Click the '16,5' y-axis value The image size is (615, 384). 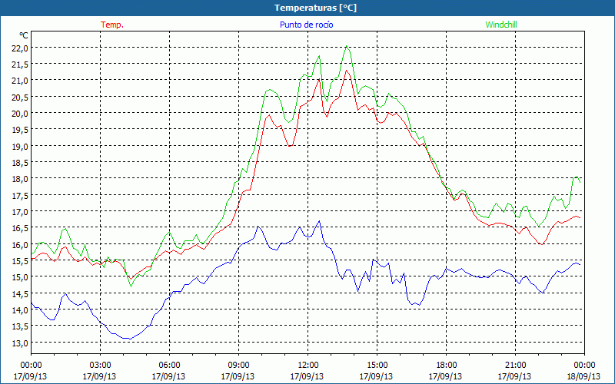pos(20,228)
